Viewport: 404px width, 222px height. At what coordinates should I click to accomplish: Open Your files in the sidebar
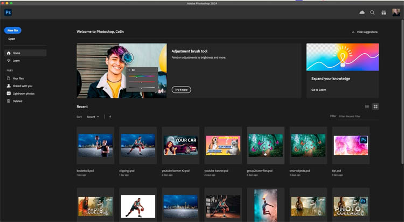(x=18, y=78)
